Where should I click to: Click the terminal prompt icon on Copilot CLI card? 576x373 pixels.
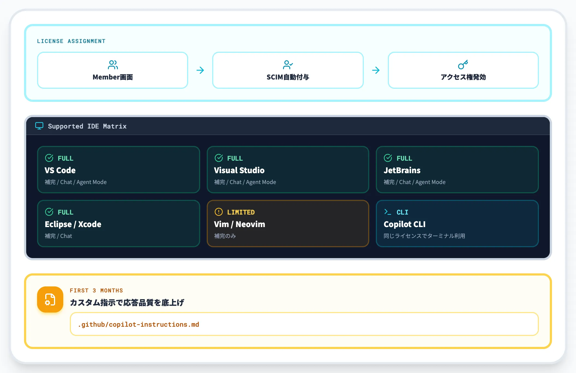click(388, 212)
